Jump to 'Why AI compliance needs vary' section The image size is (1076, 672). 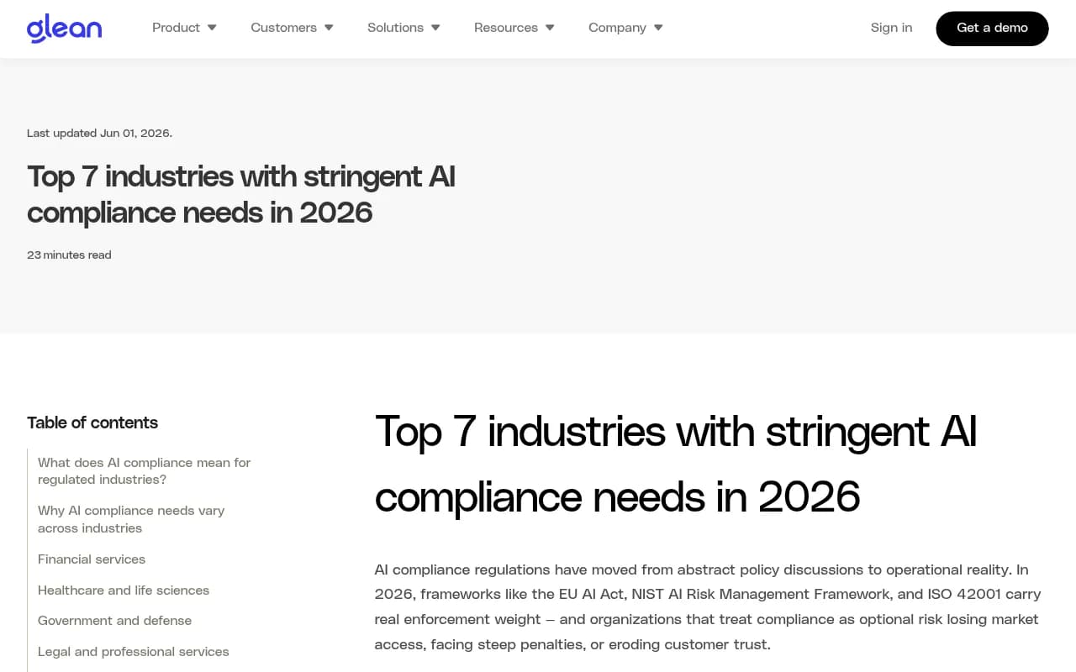[131, 519]
